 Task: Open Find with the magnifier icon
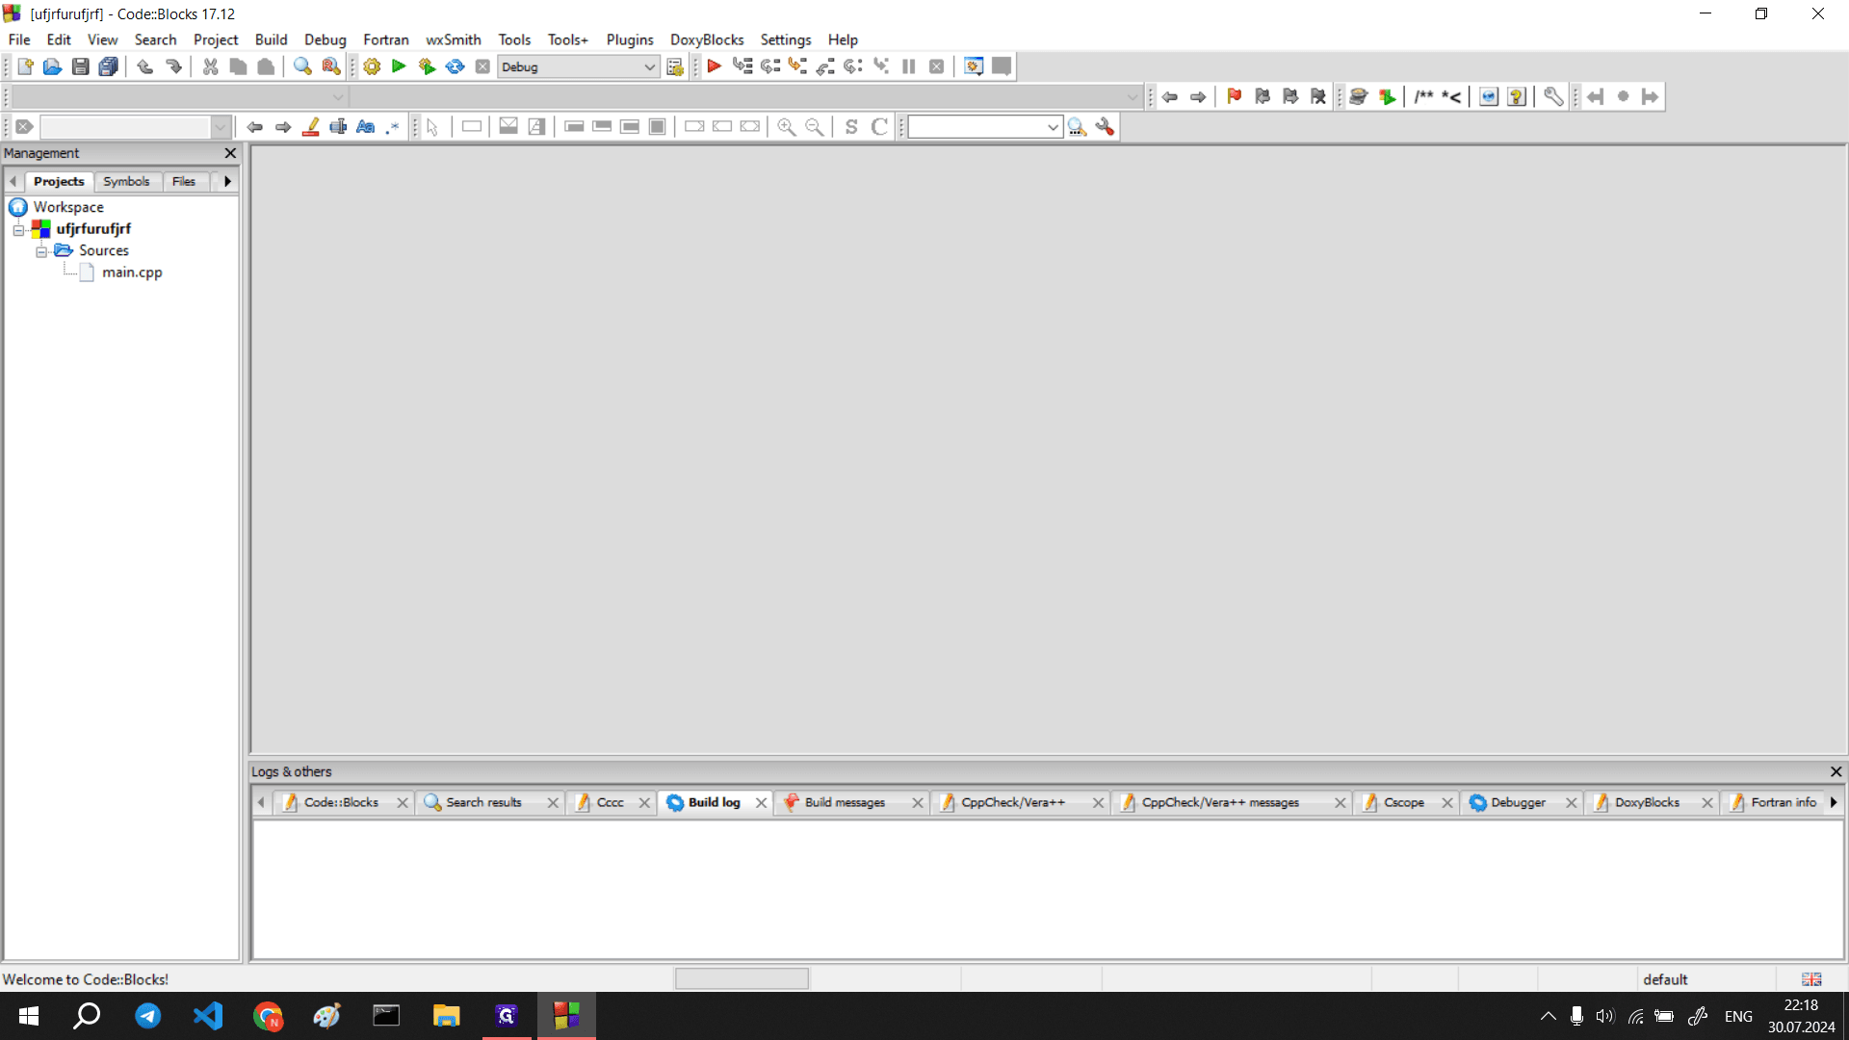(x=302, y=66)
